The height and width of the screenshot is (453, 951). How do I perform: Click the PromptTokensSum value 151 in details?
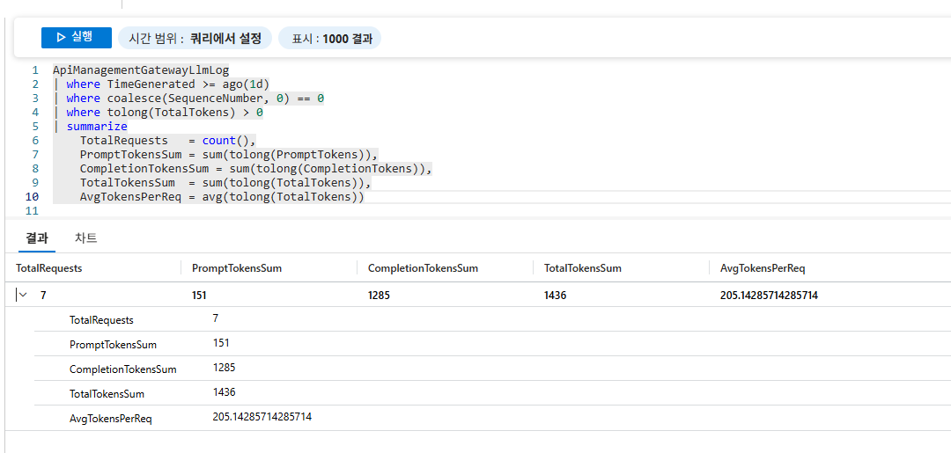pos(221,343)
